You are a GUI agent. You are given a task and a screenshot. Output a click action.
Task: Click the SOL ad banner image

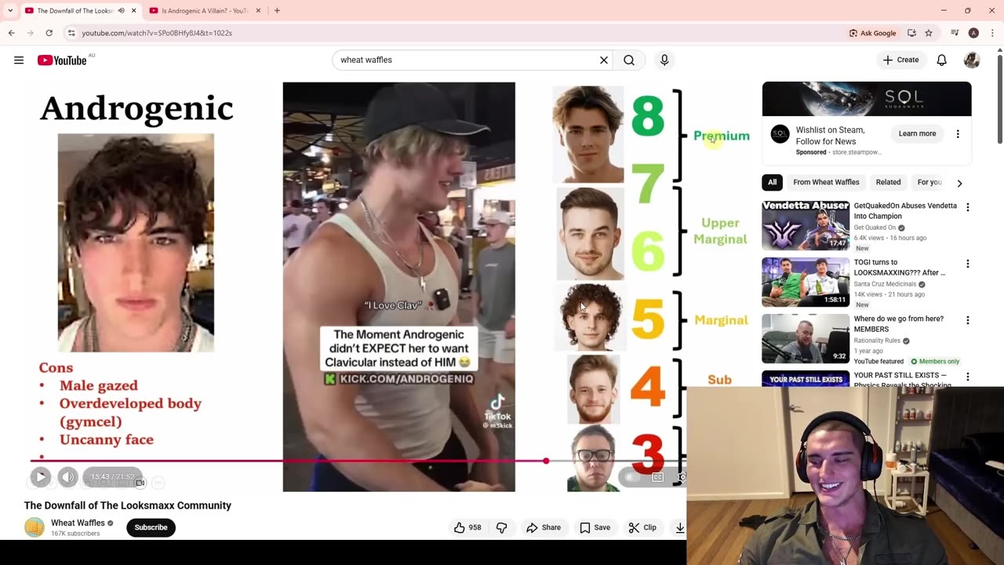tap(867, 99)
